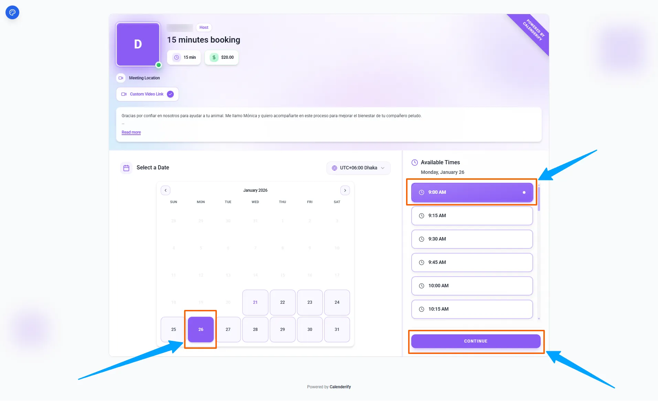Select the 10:00 AM time slot

(x=472, y=286)
